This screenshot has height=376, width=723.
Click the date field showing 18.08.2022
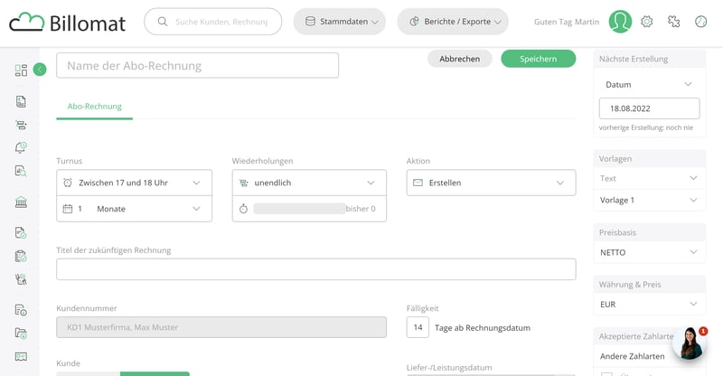[648, 108]
